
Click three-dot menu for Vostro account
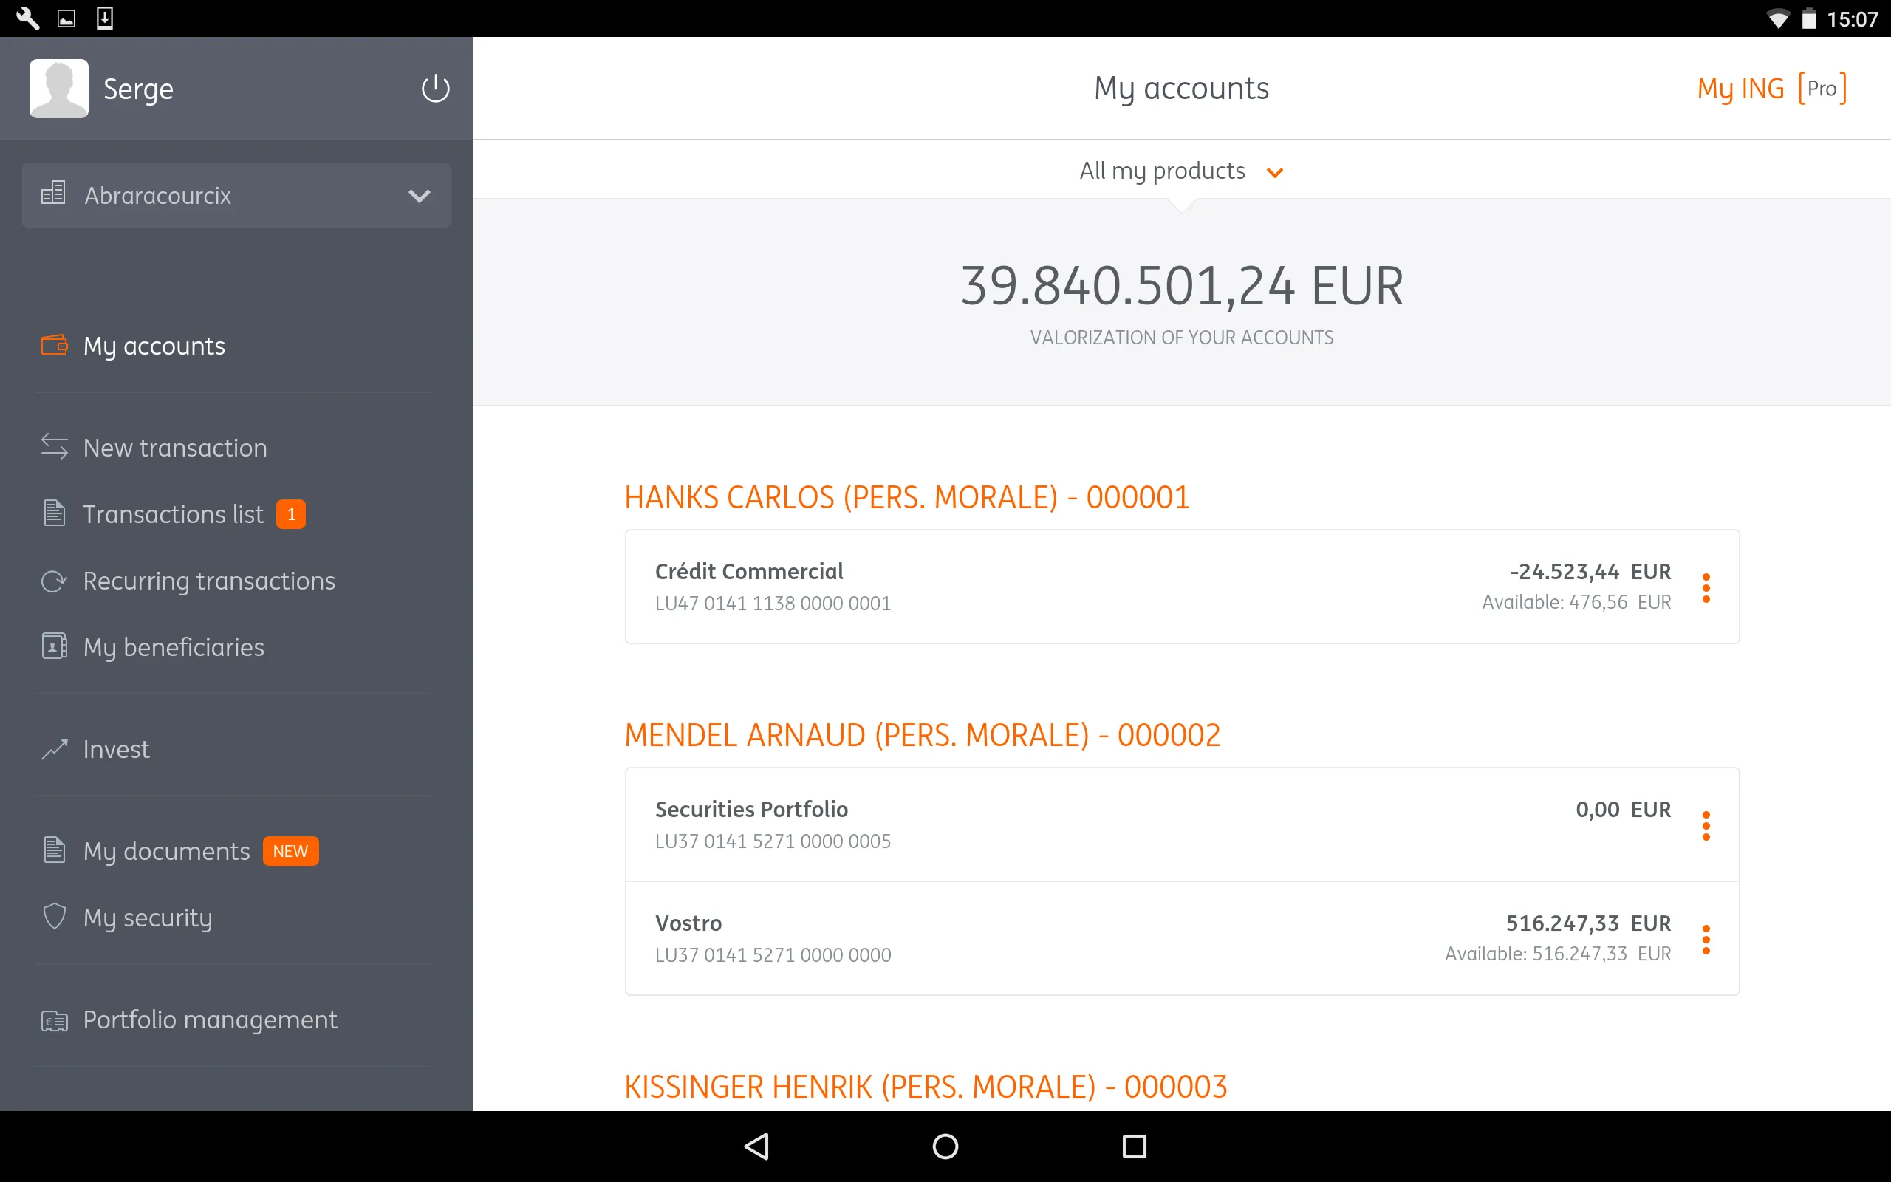[1706, 940]
